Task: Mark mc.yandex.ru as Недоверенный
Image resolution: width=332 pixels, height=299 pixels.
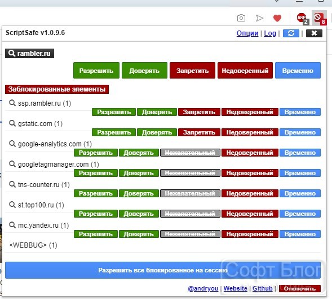Action: pos(250,234)
